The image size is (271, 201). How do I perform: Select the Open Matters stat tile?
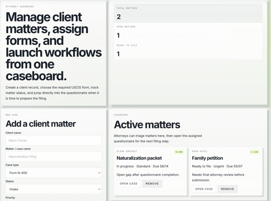[x=188, y=32]
